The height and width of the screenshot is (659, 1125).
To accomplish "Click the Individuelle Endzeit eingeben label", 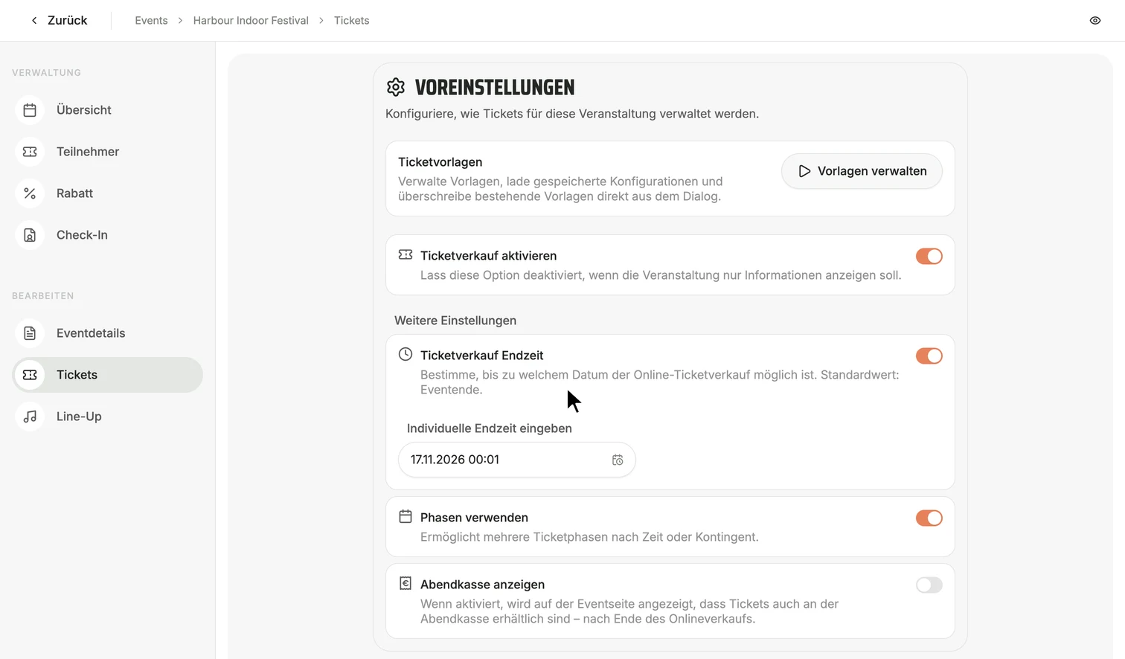I will [490, 428].
